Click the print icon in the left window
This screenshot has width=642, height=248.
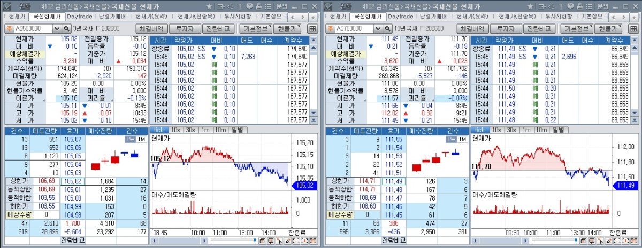(x=259, y=6)
